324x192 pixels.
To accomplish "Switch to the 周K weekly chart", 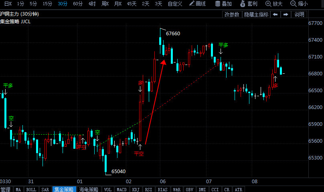I will pos(105,4).
